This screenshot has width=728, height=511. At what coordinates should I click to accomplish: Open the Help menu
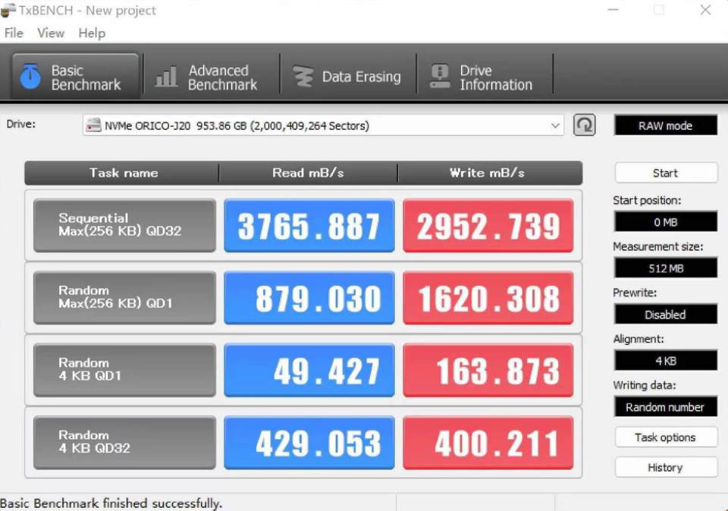(x=92, y=33)
